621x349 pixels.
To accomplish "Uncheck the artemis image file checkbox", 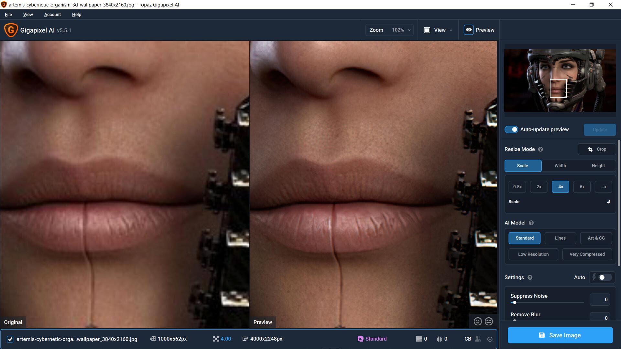I will pos(10,339).
